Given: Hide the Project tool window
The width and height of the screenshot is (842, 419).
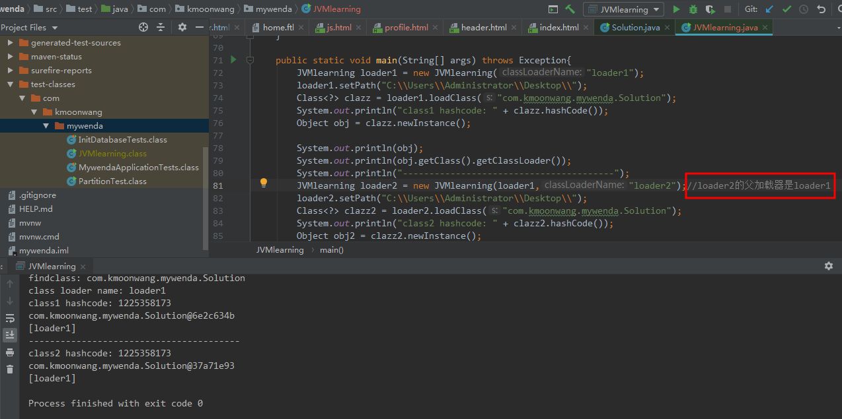Looking at the screenshot, I should pos(200,27).
